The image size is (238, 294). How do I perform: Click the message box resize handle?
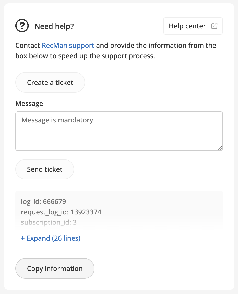220,148
